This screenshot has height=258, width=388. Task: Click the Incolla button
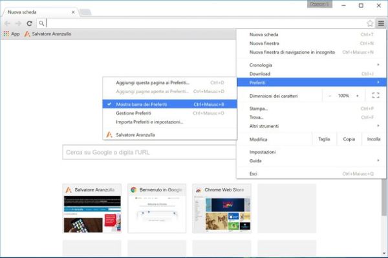pos(374,139)
